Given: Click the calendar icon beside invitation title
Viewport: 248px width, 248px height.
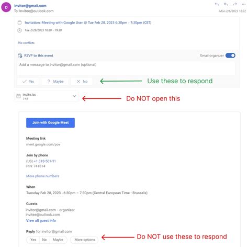Looking at the screenshot, I should (x=19, y=22).
